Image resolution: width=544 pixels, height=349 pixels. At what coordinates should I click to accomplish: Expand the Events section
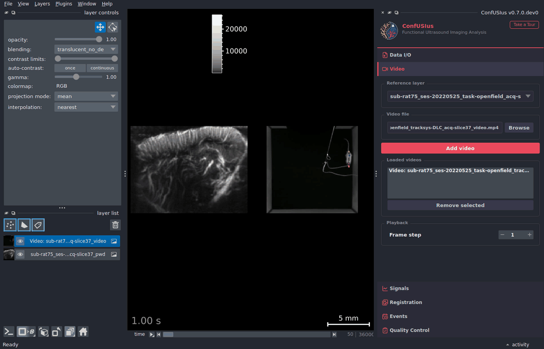(x=460, y=316)
